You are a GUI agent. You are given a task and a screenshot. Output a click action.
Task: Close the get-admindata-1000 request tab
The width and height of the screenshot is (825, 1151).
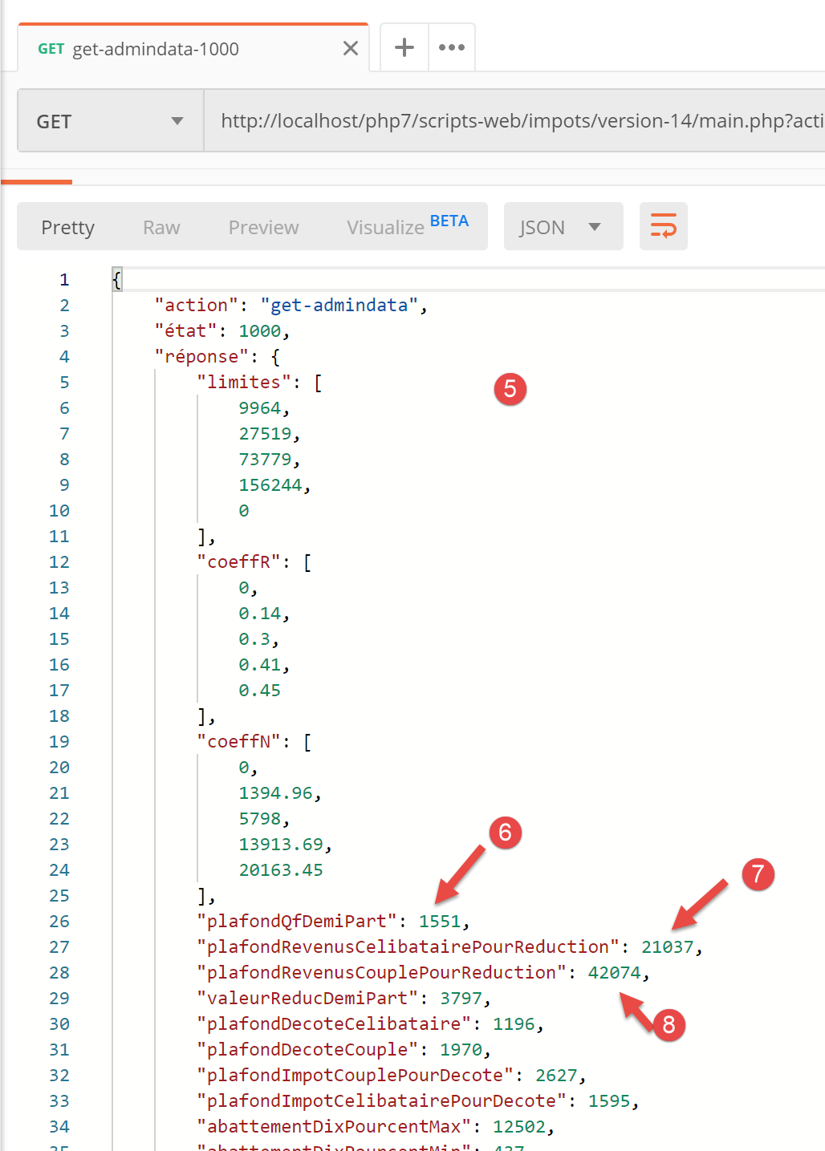(351, 49)
